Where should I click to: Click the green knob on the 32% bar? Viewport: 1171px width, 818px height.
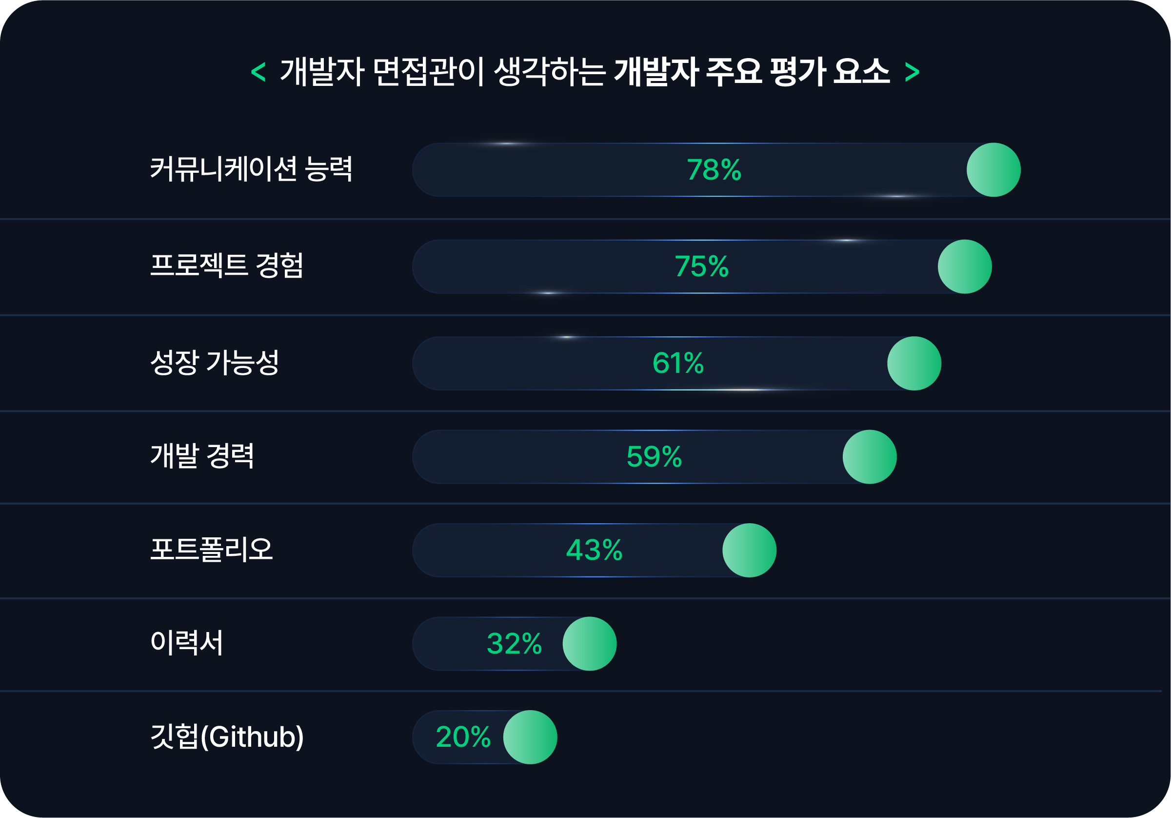(x=589, y=643)
